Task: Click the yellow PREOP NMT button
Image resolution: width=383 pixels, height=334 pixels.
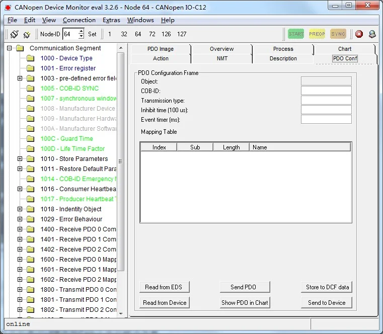Action: [317, 34]
